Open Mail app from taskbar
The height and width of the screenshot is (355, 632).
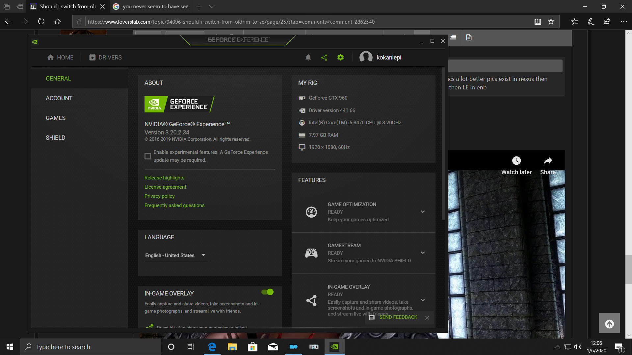273,347
